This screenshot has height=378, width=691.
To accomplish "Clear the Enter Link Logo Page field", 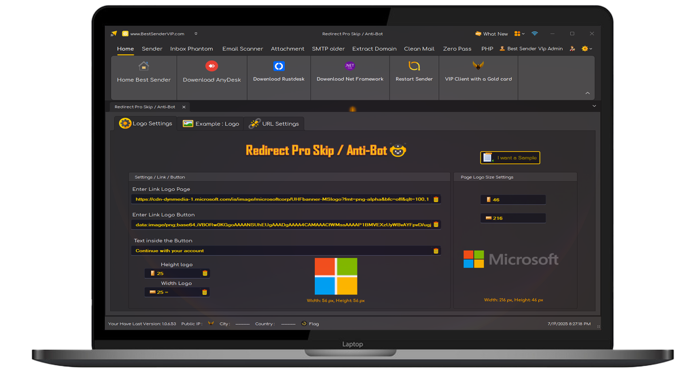I will pos(436,199).
